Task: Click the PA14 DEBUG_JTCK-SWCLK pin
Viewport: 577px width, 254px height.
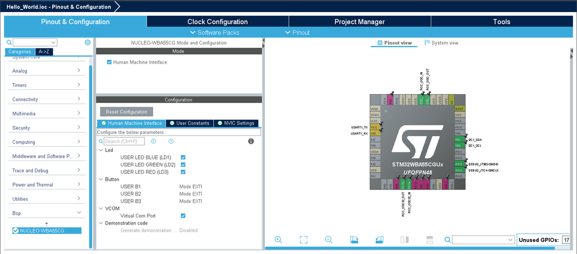Action: [x=458, y=170]
